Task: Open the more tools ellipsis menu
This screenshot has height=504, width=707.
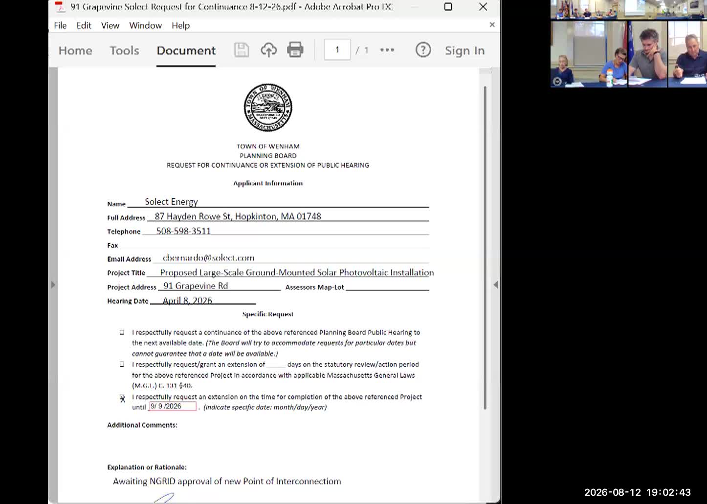Action: pyautogui.click(x=387, y=50)
